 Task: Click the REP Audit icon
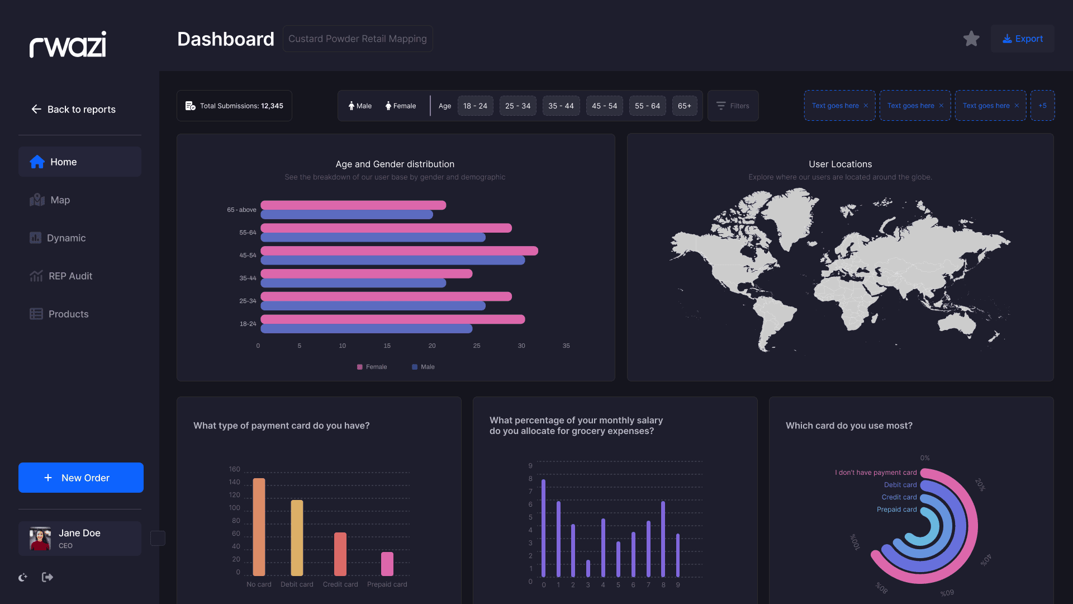pyautogui.click(x=36, y=276)
